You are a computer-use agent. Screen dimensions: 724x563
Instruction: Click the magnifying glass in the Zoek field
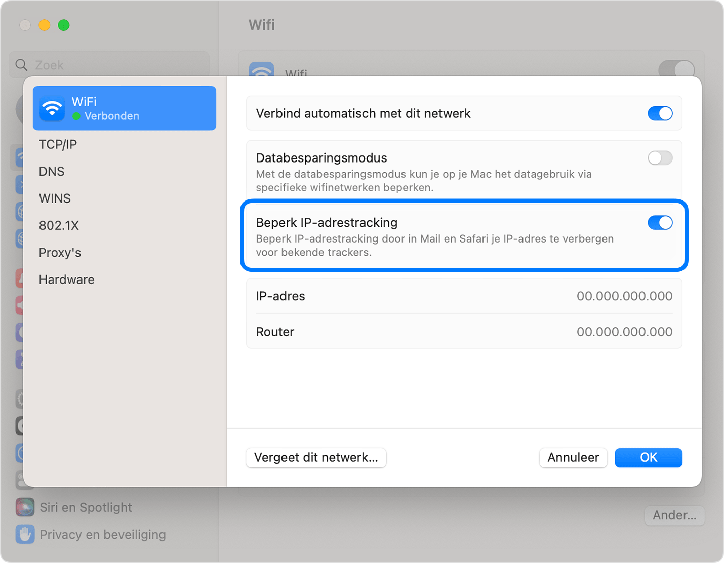21,64
